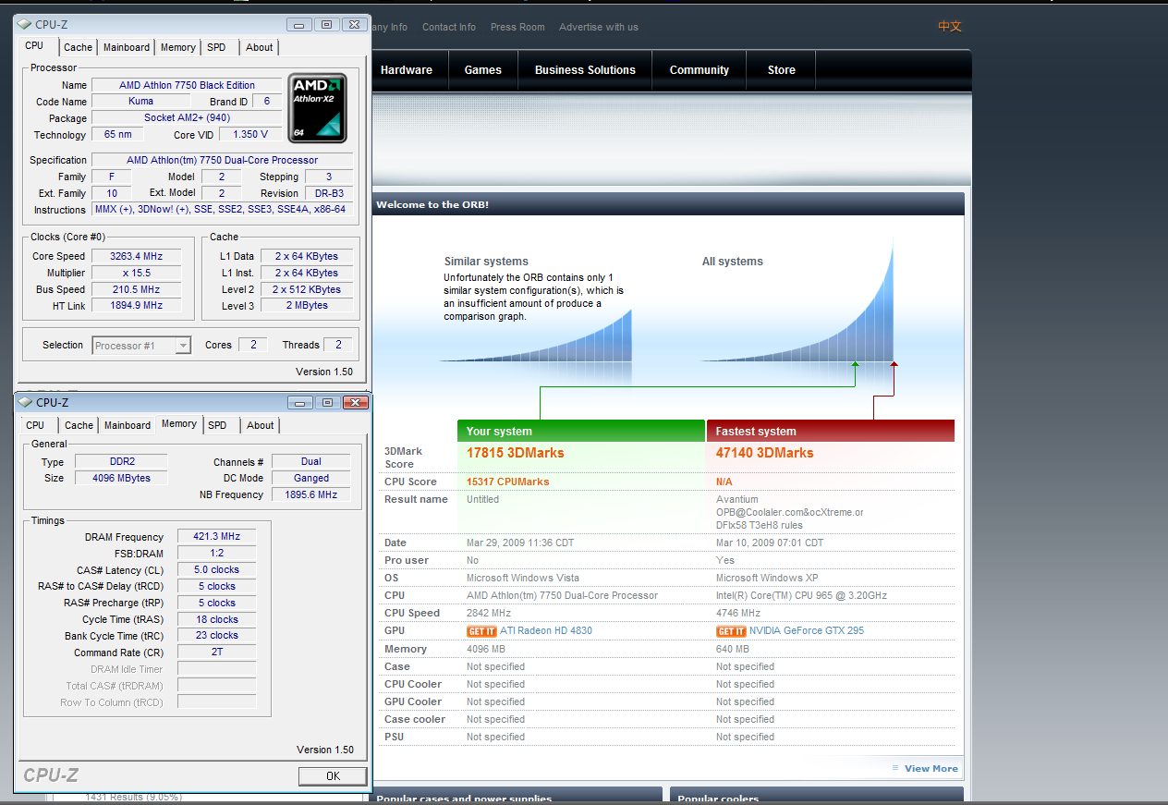Open Hardware menu on website navigation
Image resolution: width=1168 pixels, height=805 pixels.
tap(406, 70)
